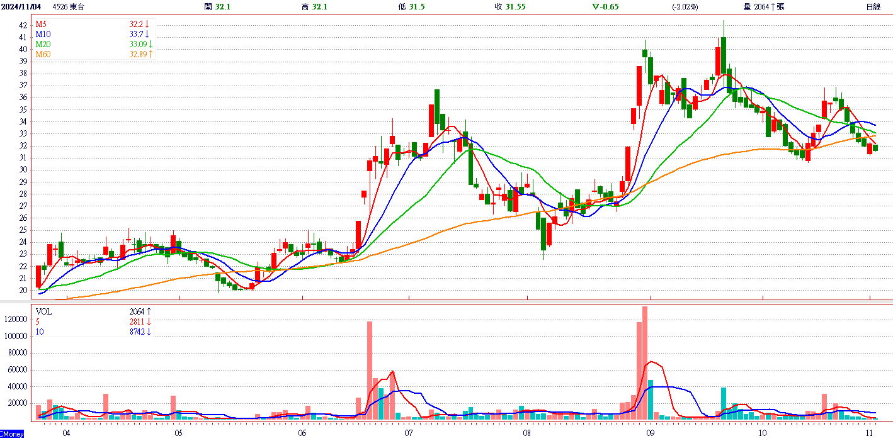Click the 120000 label on volume axis
The width and height of the screenshot is (893, 441).
16,320
